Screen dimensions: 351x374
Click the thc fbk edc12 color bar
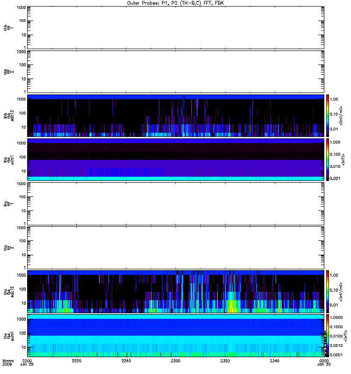pyautogui.click(x=328, y=292)
